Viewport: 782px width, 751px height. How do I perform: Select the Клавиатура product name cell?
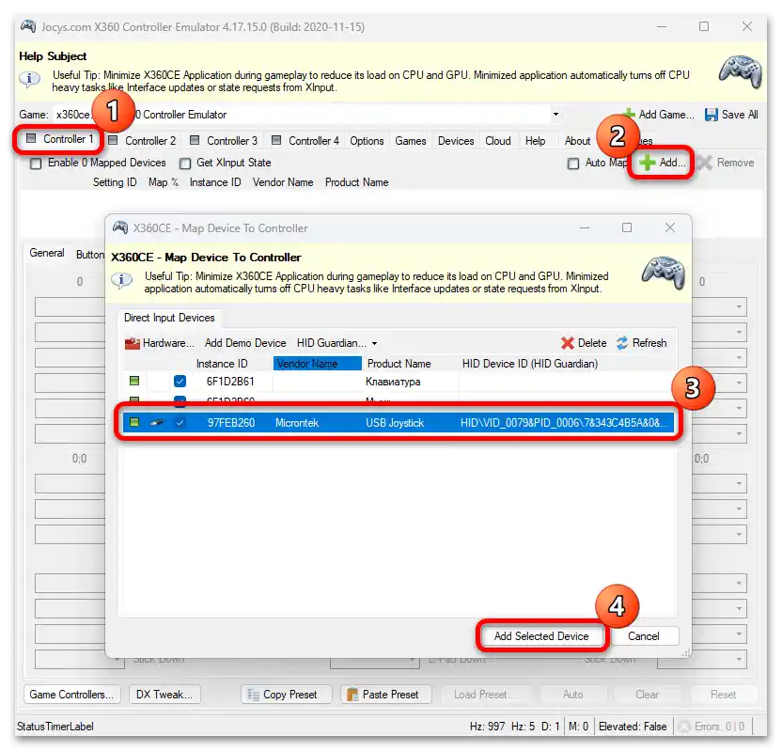[393, 382]
